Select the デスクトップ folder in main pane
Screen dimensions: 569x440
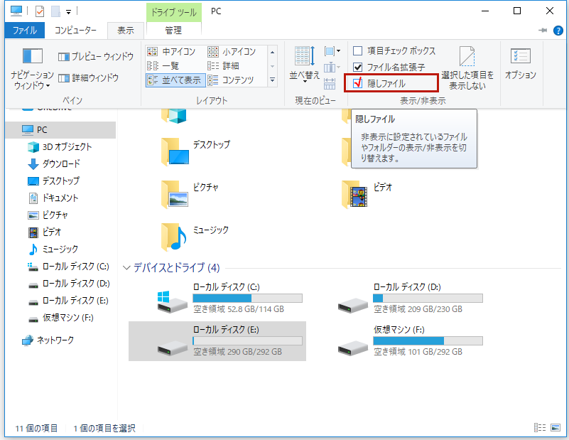pos(196,151)
